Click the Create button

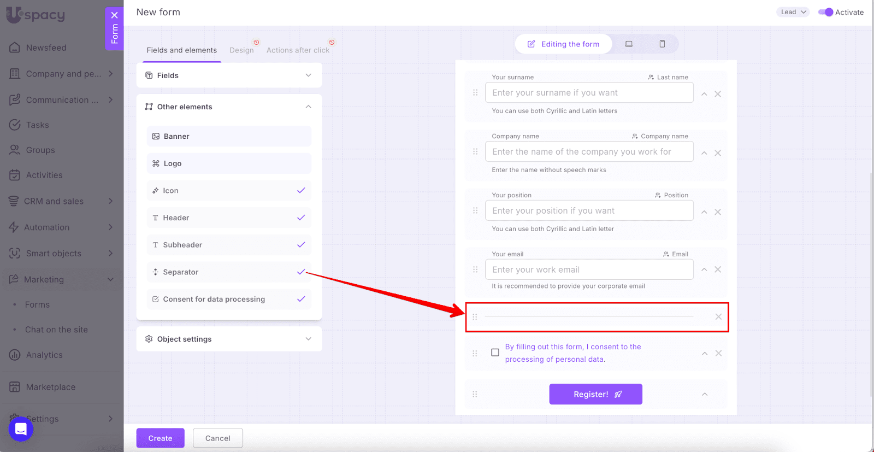coord(160,438)
